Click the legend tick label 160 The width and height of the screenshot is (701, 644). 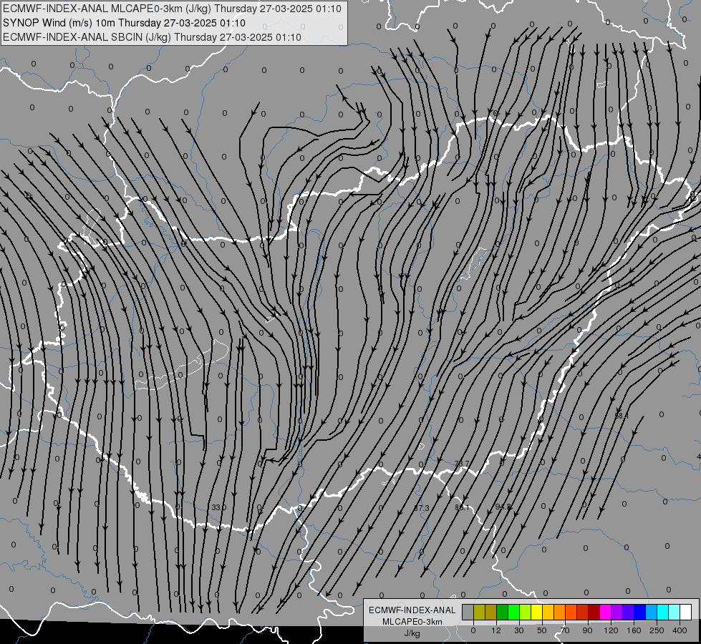(x=634, y=630)
